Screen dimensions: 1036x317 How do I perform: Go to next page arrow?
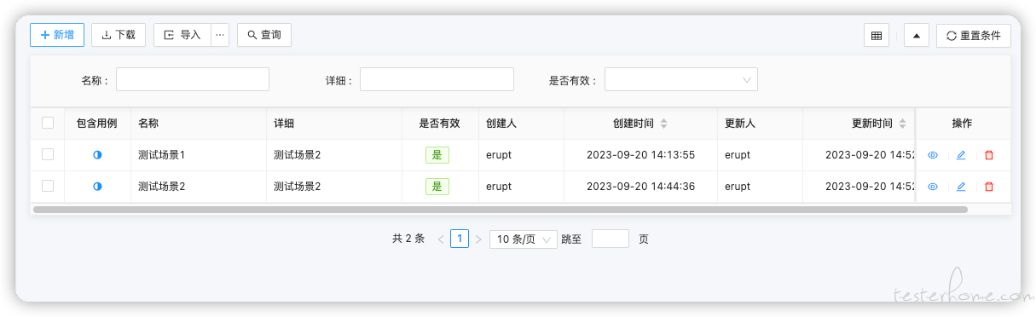click(x=478, y=239)
